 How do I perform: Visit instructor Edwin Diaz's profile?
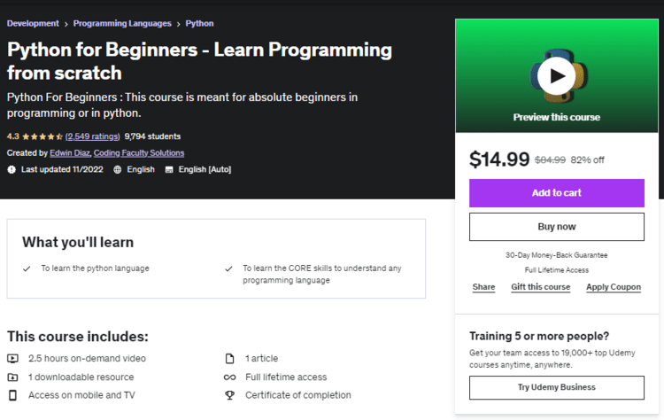[x=70, y=153]
